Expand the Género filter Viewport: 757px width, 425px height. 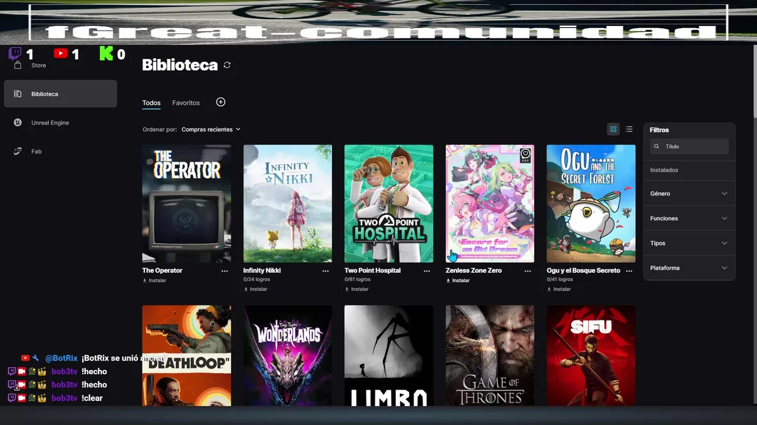click(x=689, y=194)
